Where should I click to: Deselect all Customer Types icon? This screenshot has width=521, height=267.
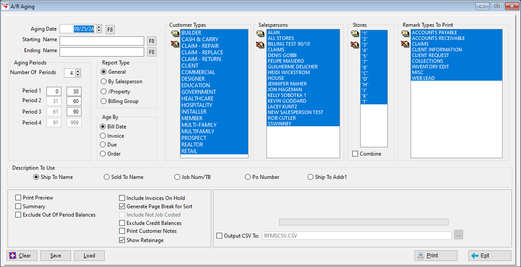pos(175,44)
